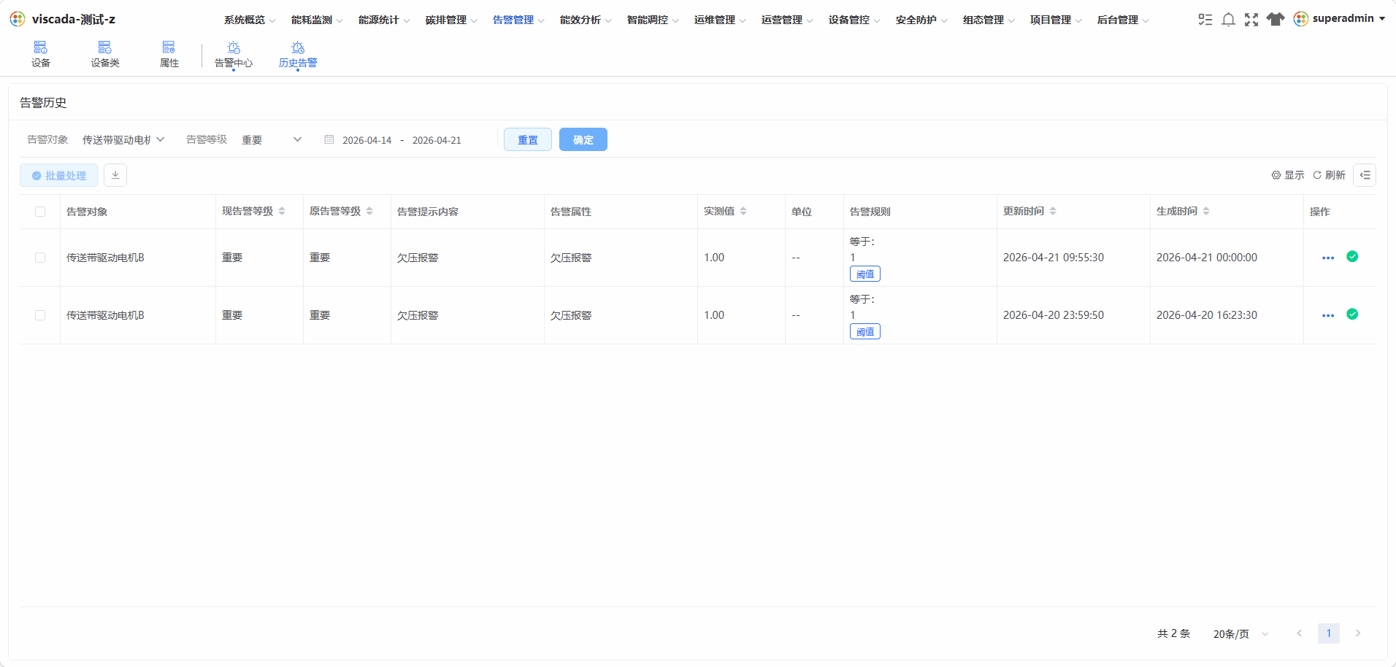The image size is (1396, 667).
Task: Collapse the table side panel icon
Action: click(x=1365, y=175)
